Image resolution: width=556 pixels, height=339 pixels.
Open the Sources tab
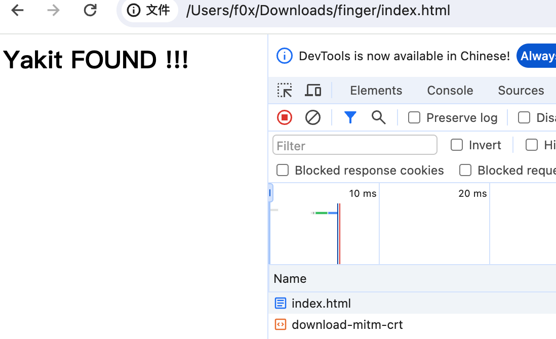coord(521,91)
